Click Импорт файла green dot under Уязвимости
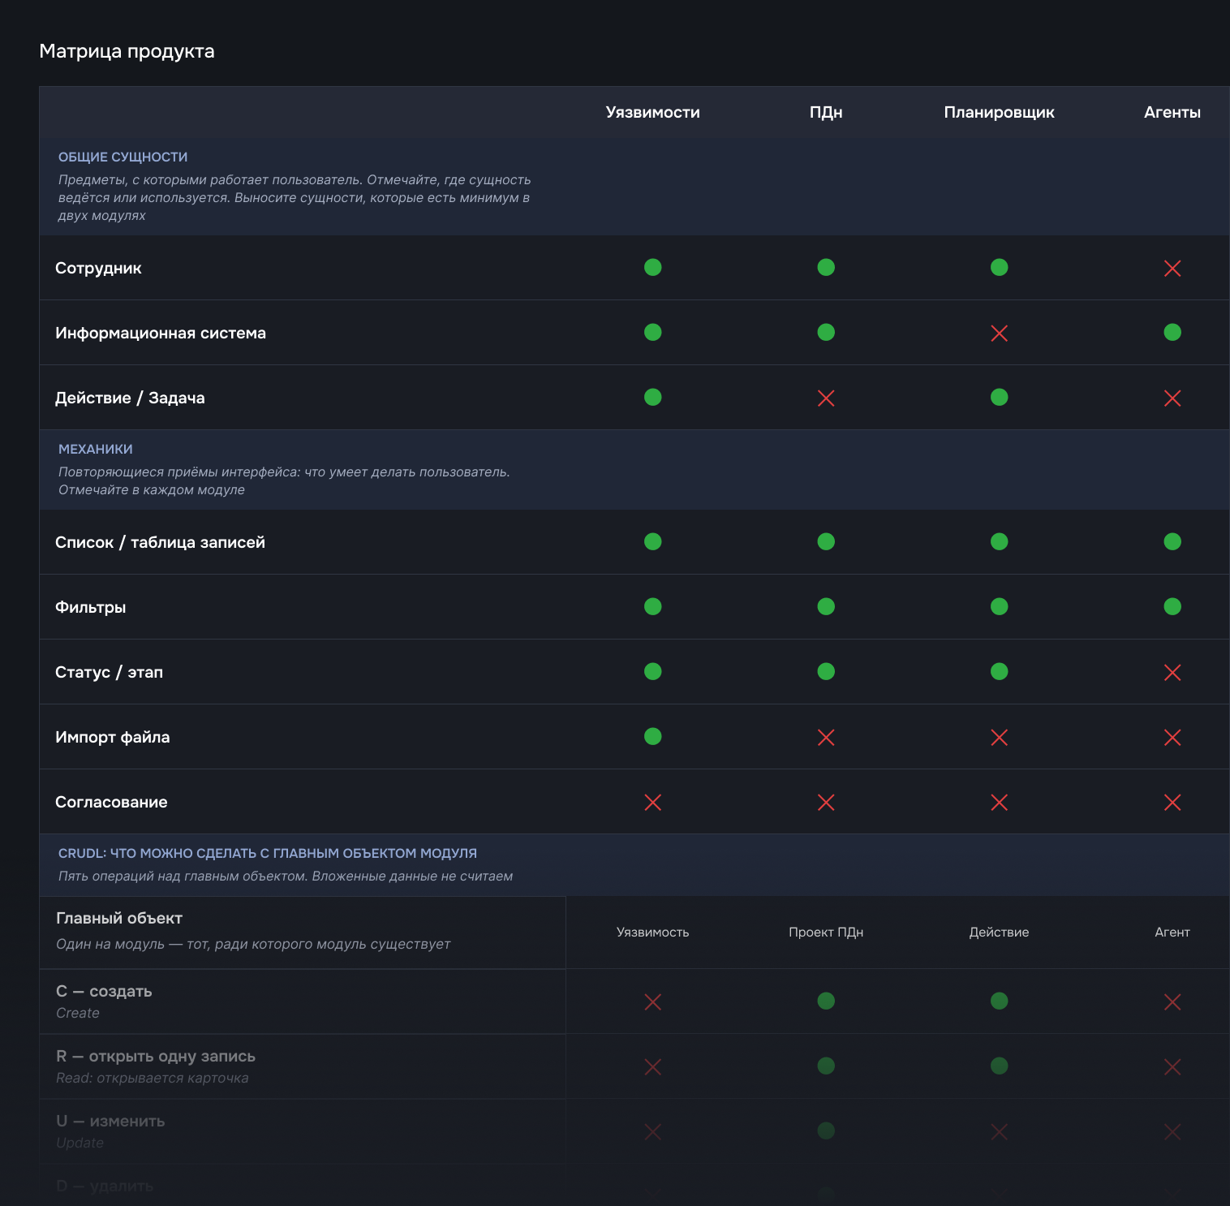The image size is (1230, 1206). tap(652, 736)
